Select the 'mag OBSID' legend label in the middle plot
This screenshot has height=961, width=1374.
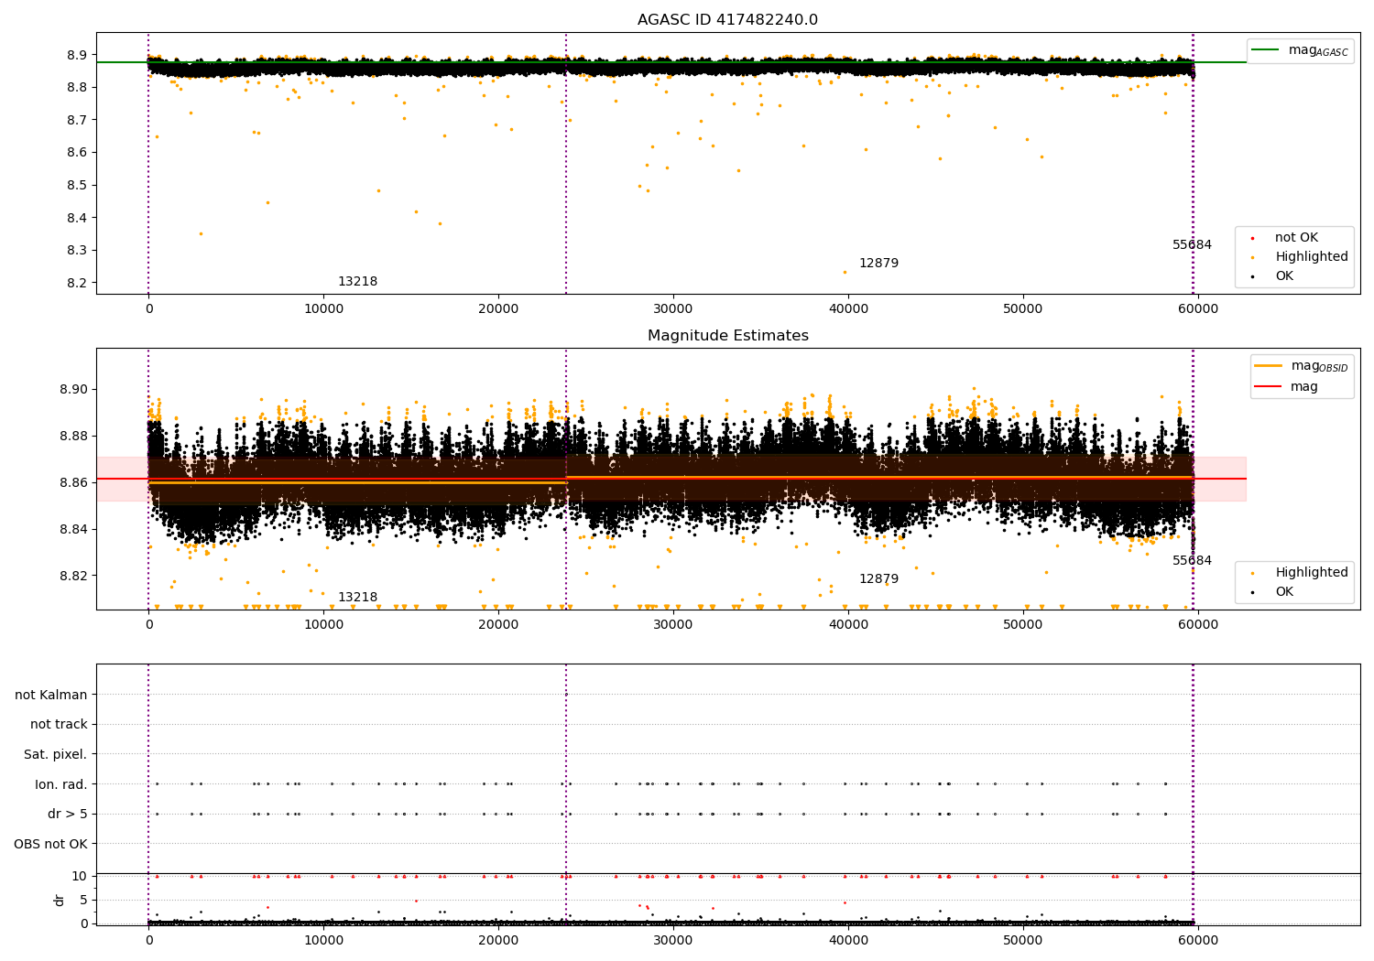pyautogui.click(x=1319, y=366)
